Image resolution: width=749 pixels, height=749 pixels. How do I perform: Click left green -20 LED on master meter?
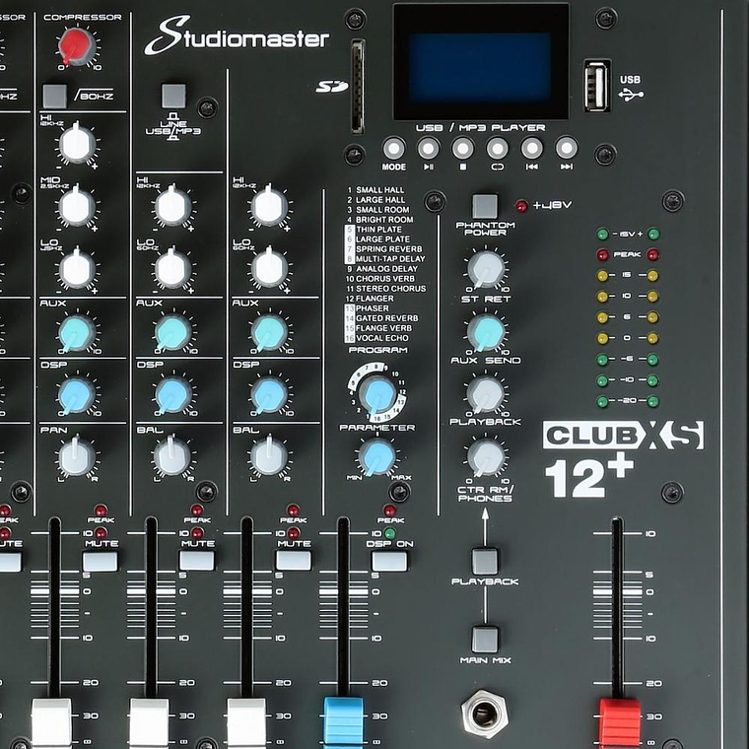603,401
